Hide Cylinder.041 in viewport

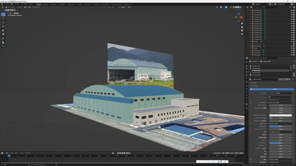[x=291, y=10]
